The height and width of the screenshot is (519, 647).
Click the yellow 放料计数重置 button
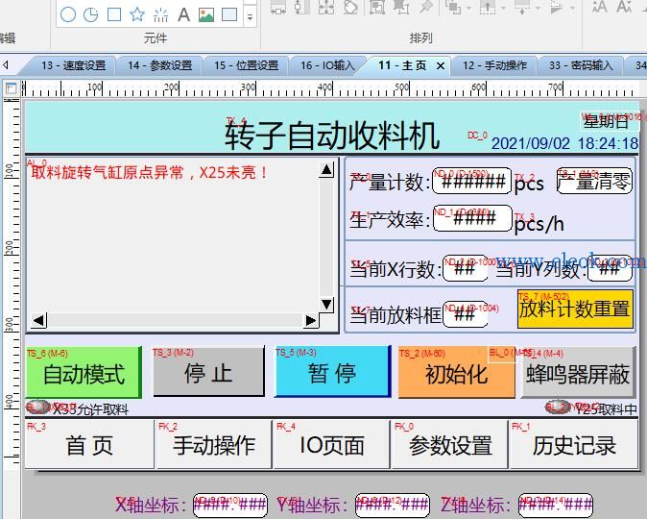coord(575,309)
